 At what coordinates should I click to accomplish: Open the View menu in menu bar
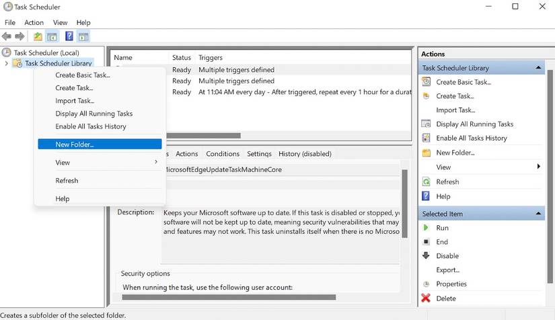pos(60,23)
